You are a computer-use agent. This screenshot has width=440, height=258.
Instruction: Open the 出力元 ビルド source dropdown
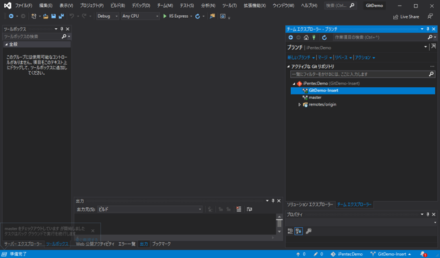150,209
